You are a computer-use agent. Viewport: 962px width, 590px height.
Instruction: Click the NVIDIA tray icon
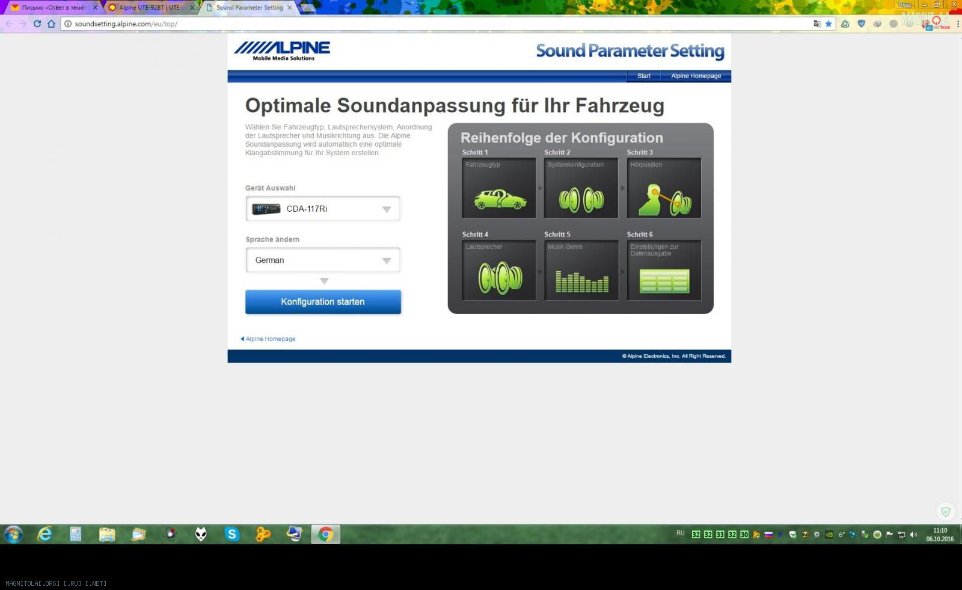[829, 534]
